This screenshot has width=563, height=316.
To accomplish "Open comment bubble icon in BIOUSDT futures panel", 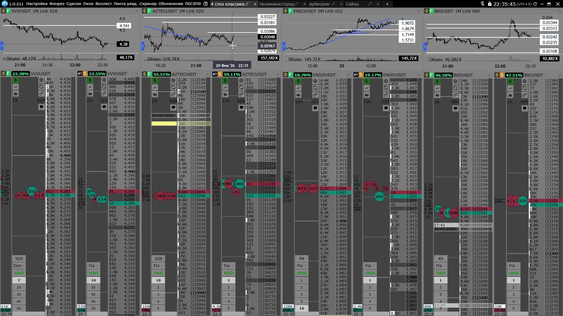I will [455, 108].
